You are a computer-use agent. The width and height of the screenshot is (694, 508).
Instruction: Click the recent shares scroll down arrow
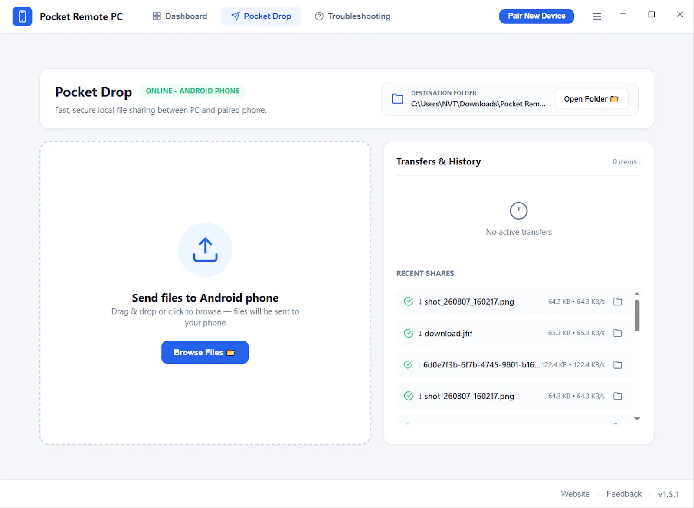[x=637, y=419]
